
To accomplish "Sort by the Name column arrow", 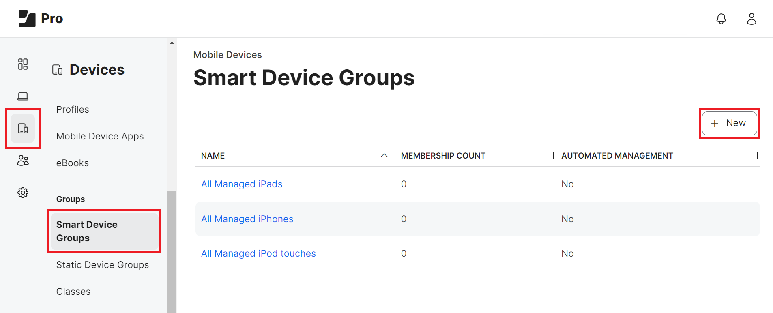I will point(384,156).
